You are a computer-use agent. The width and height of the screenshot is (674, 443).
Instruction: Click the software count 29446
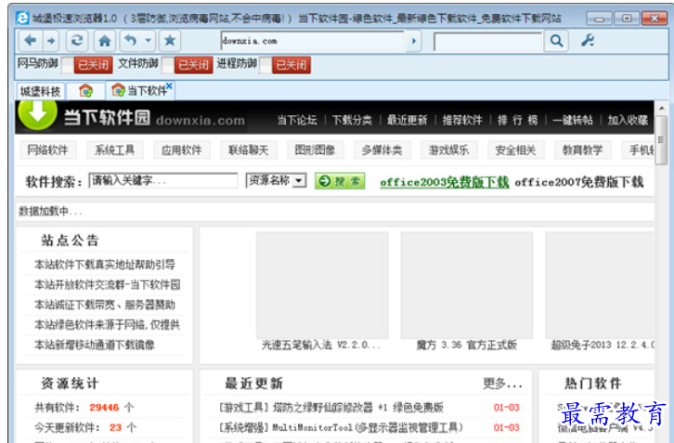(105, 408)
